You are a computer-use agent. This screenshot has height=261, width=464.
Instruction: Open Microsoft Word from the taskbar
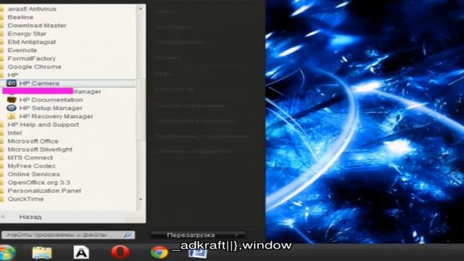coord(198,254)
